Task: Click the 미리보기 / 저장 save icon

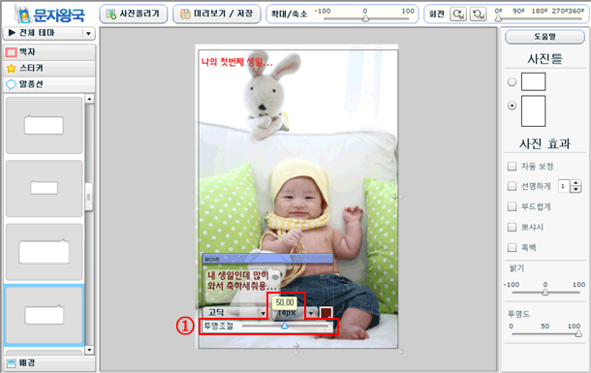Action: (185, 14)
